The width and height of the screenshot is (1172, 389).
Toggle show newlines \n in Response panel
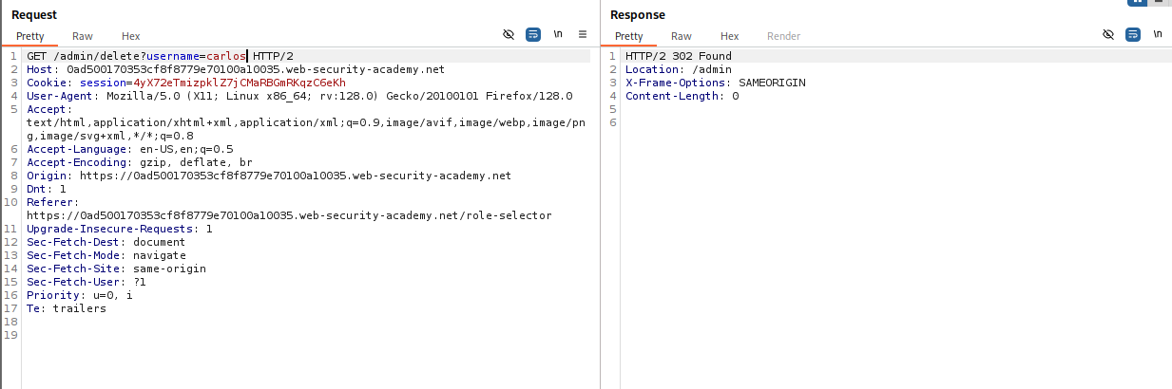pos(1158,34)
